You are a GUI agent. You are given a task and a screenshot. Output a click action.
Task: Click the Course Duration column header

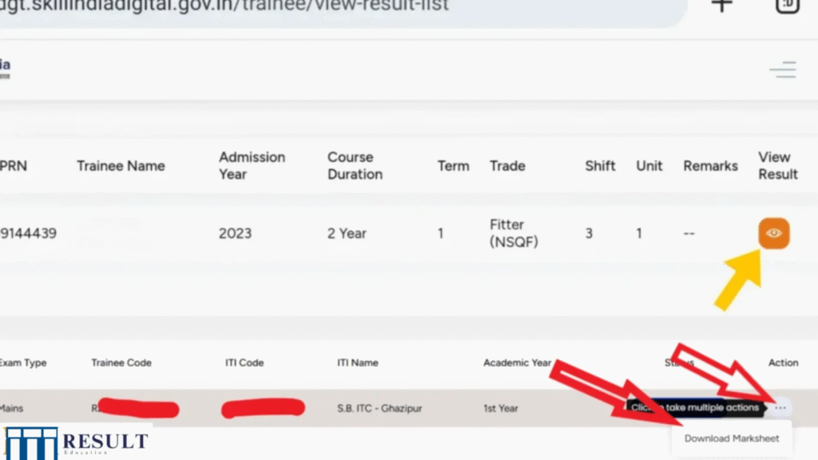coord(355,166)
